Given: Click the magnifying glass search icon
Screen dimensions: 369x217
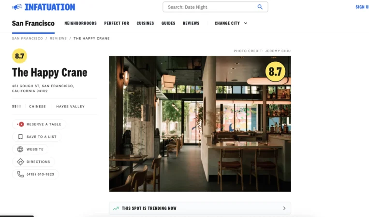Looking at the screenshot, I should (260, 7).
